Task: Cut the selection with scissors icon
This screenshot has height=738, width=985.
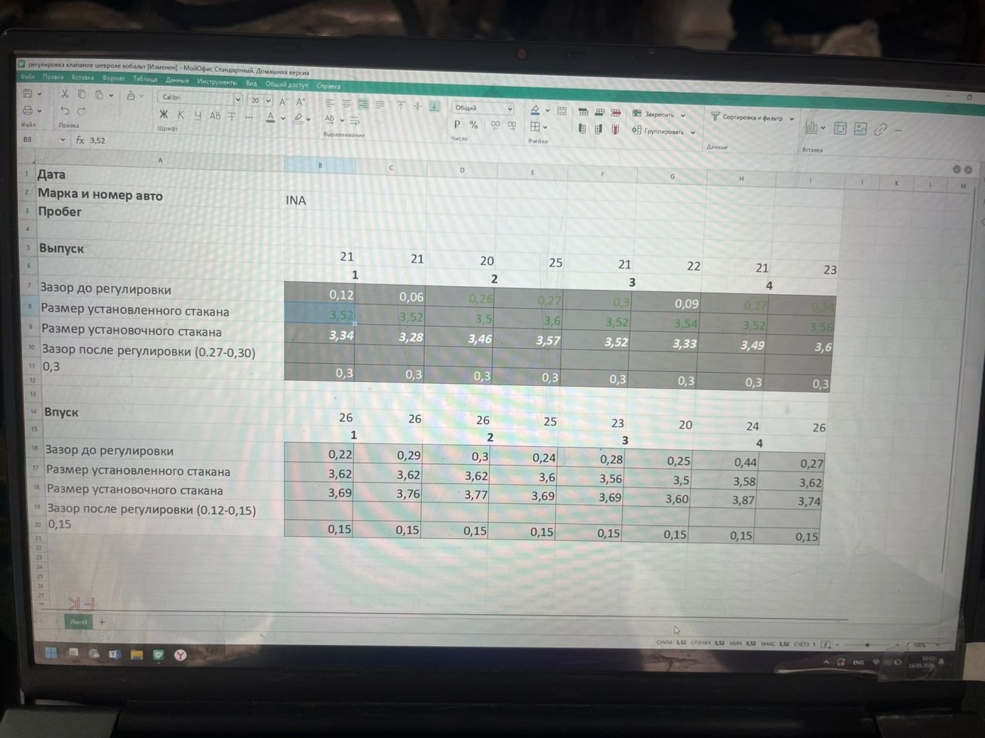Action: pos(65,94)
